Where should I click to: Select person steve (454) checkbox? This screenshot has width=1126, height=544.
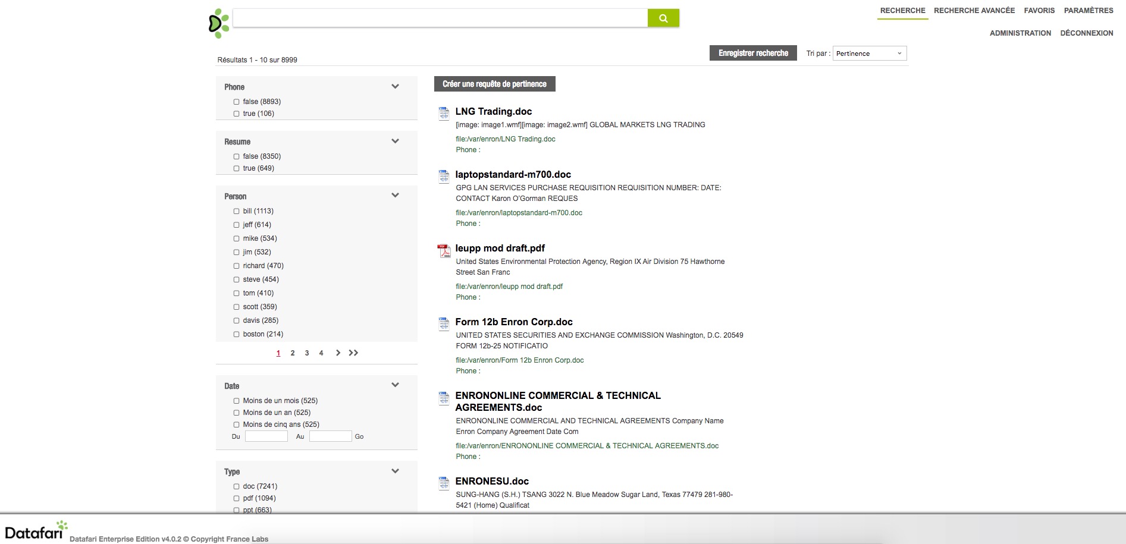click(236, 279)
